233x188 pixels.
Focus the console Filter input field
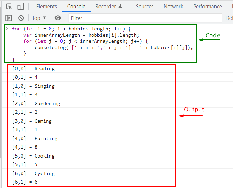pos(145,18)
